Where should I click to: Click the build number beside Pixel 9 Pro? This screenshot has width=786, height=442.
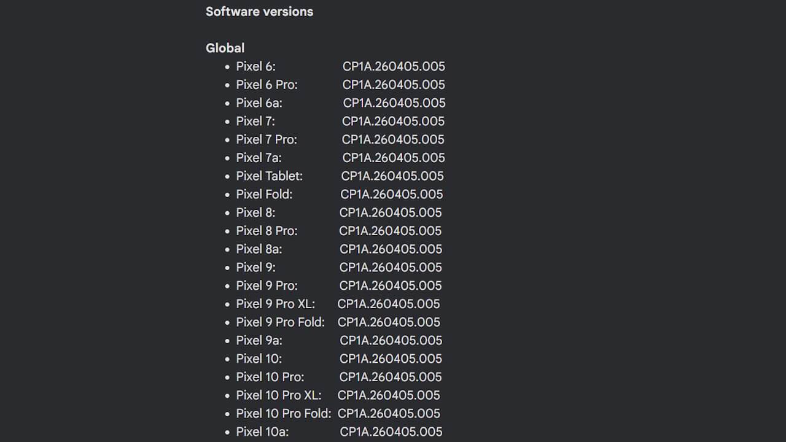(391, 285)
